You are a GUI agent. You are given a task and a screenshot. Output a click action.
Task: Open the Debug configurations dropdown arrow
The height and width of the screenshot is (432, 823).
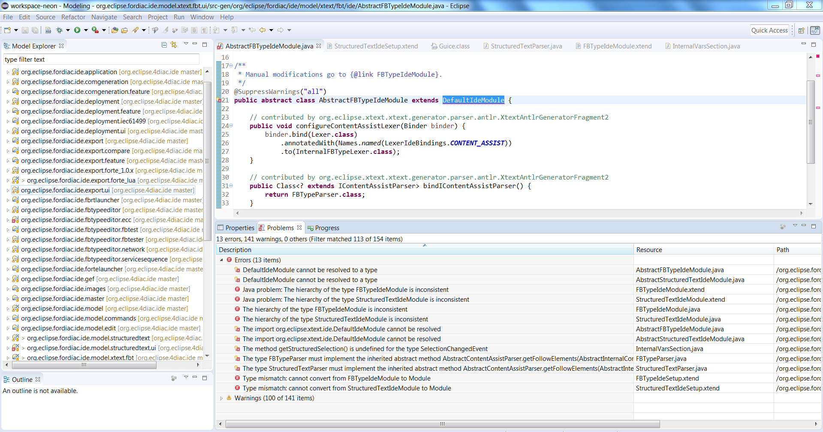68,30
